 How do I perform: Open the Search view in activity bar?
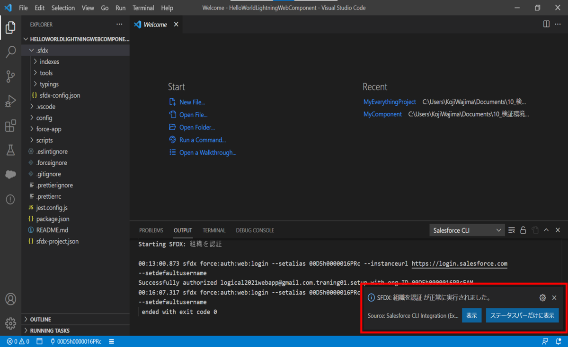coord(10,51)
